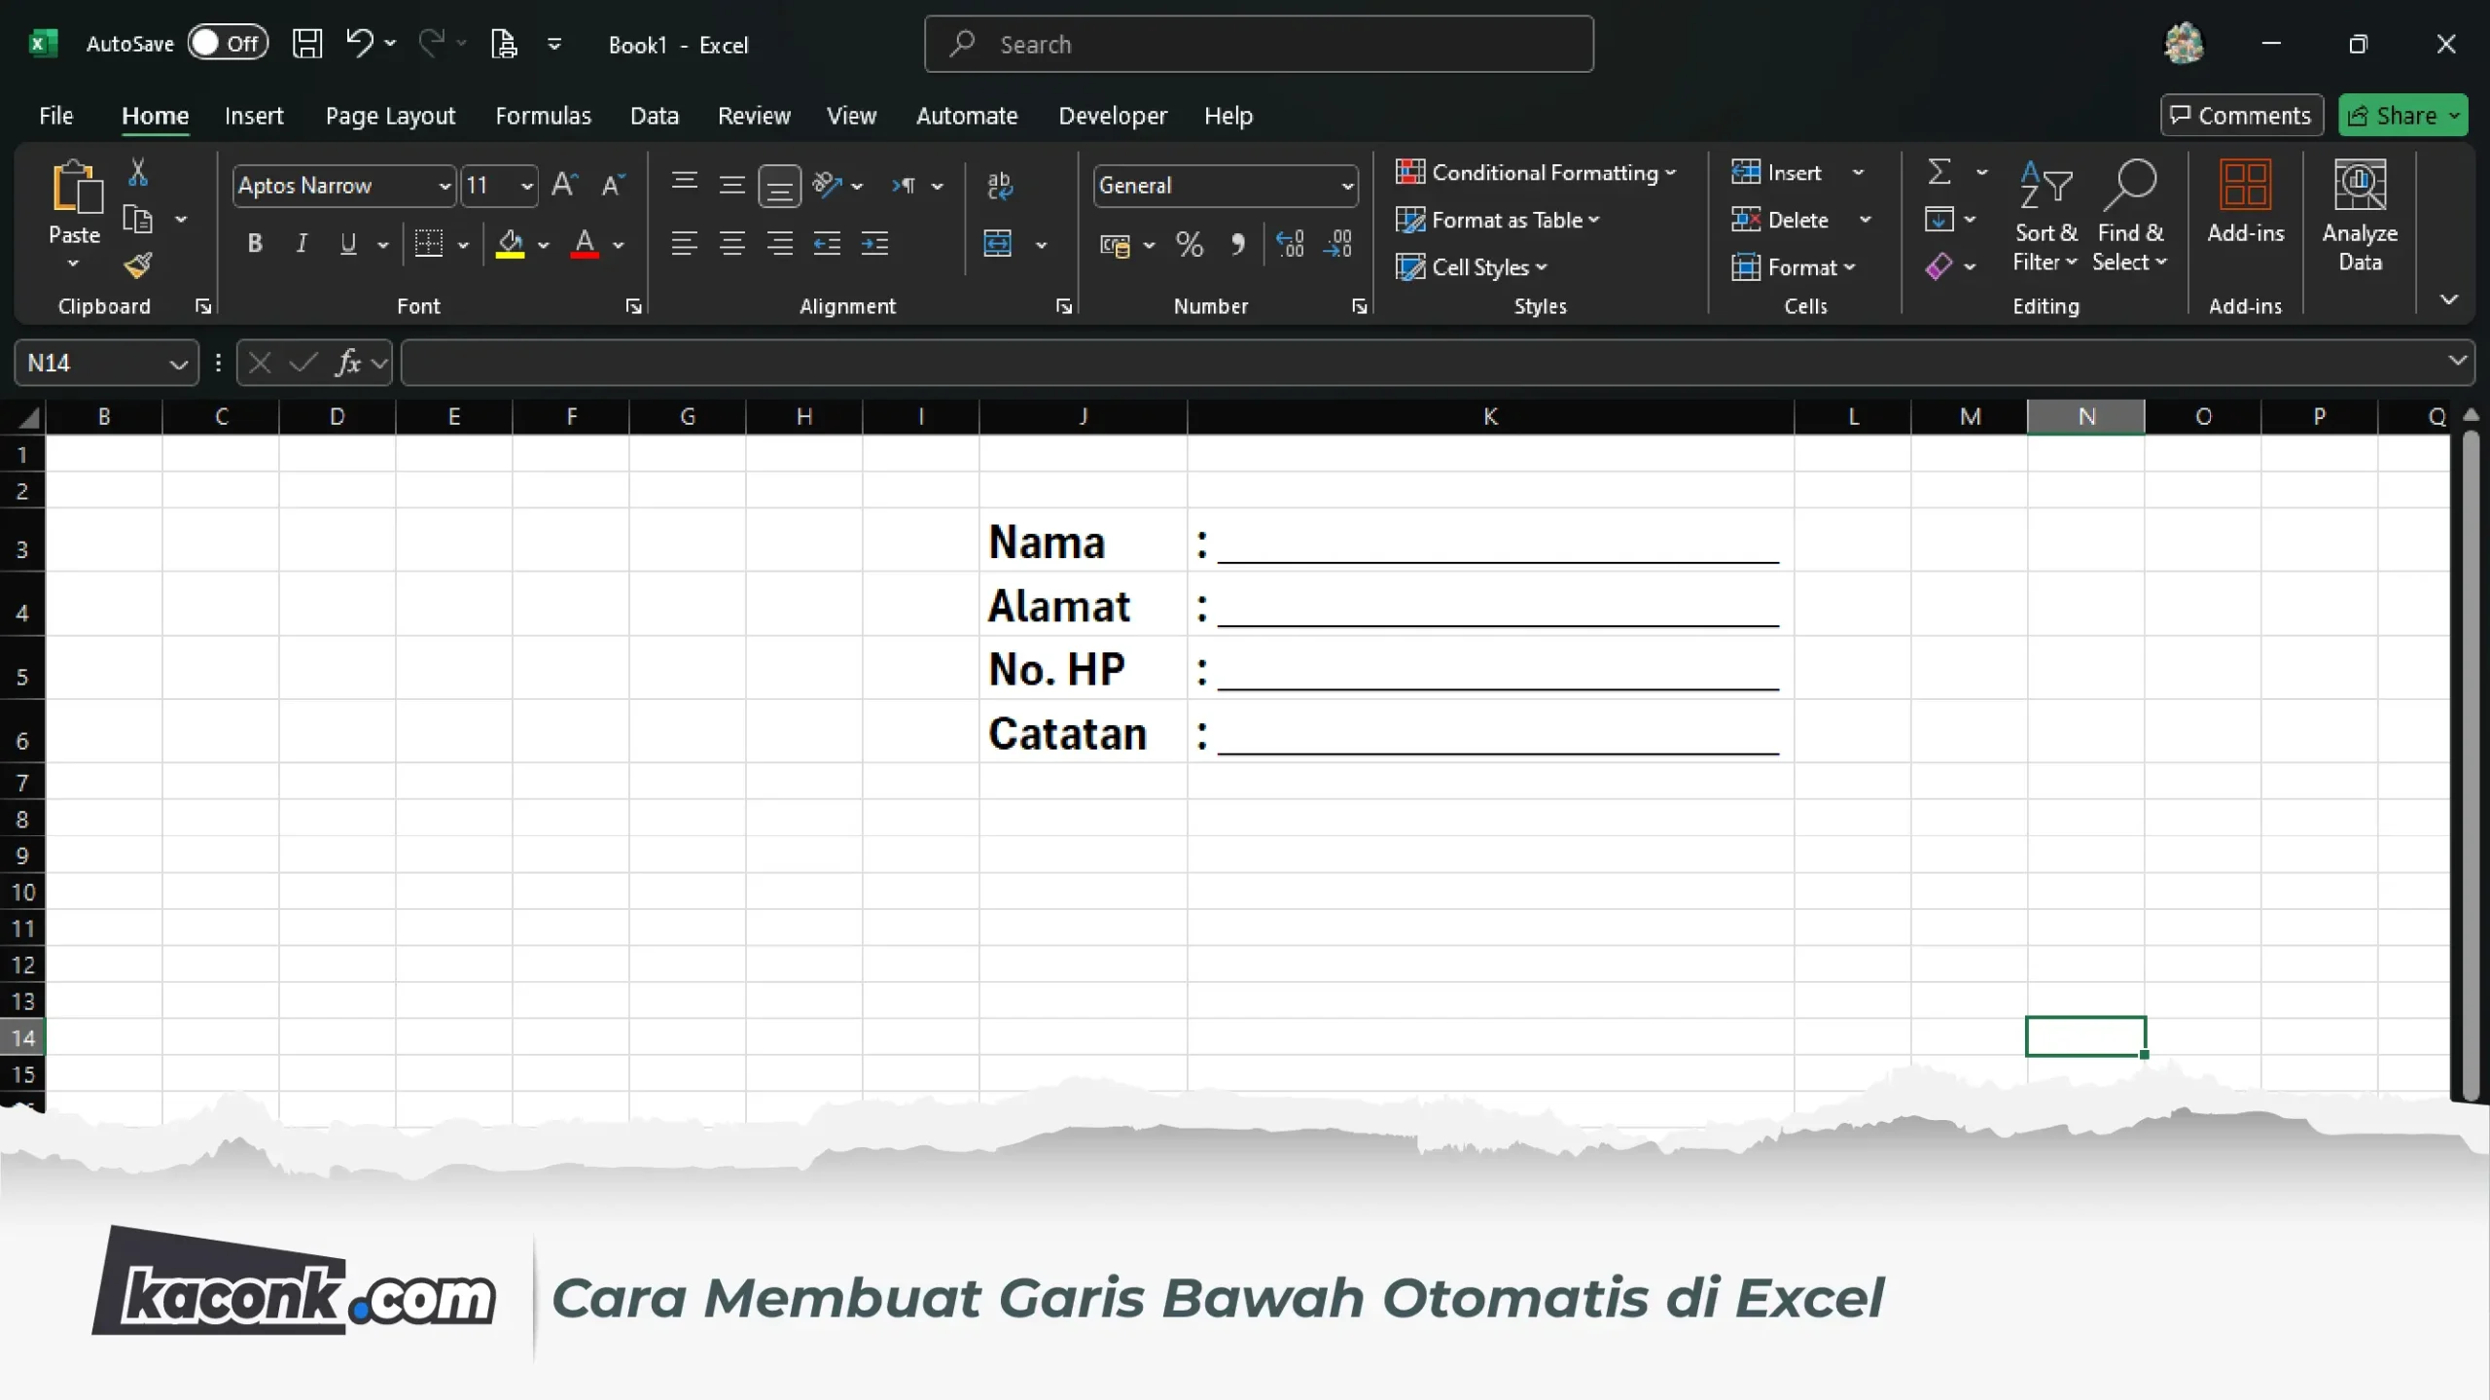Click the Format Painter brush icon
Viewport: 2490px width, 1400px height.
(x=138, y=265)
